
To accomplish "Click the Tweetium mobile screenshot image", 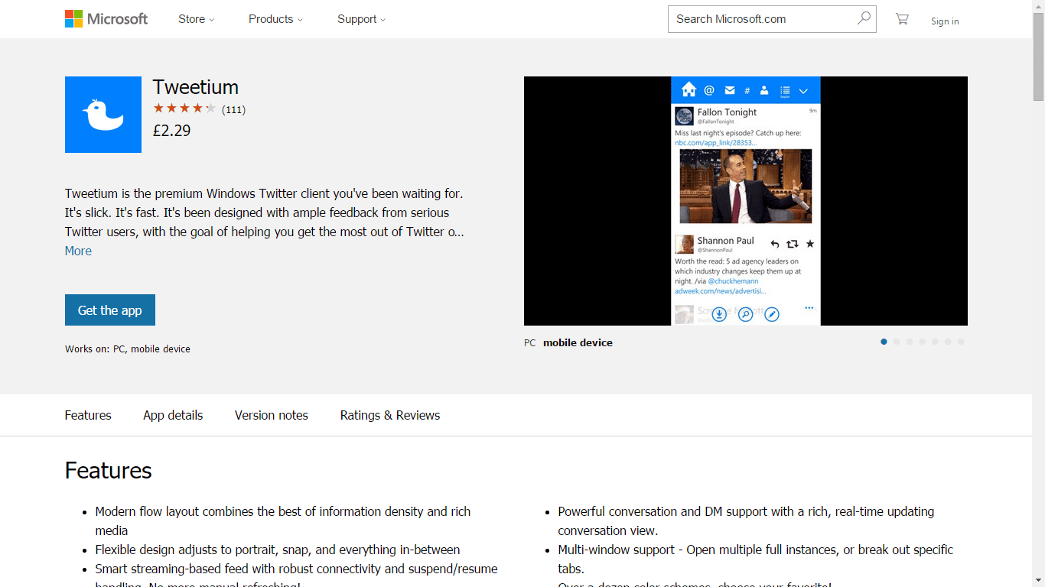I will click(746, 201).
